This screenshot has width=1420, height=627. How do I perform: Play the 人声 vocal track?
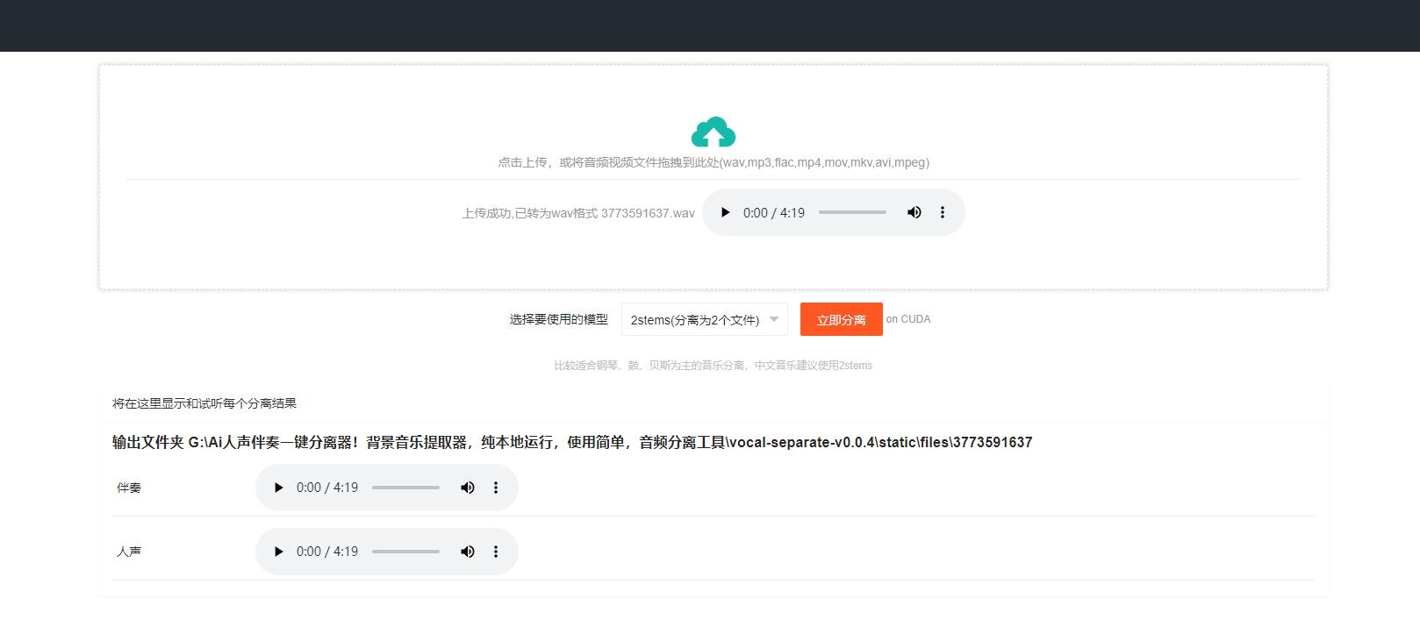point(278,552)
